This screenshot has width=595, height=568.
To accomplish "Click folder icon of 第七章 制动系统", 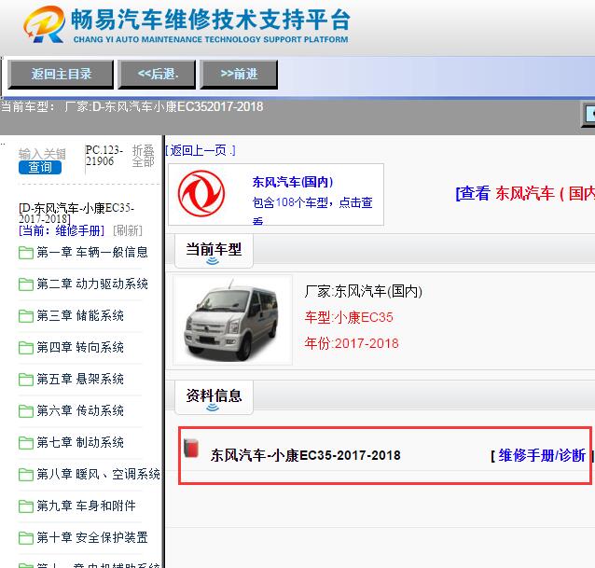I will (x=26, y=443).
